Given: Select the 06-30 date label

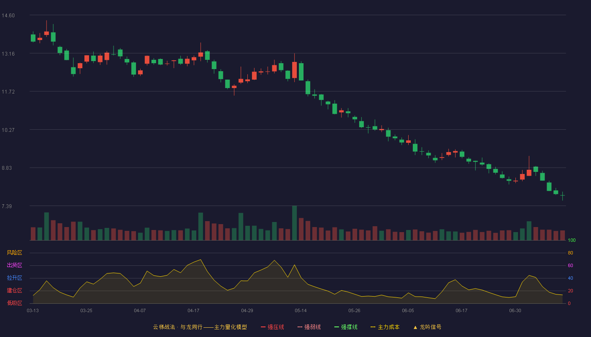Looking at the screenshot, I should point(515,310).
